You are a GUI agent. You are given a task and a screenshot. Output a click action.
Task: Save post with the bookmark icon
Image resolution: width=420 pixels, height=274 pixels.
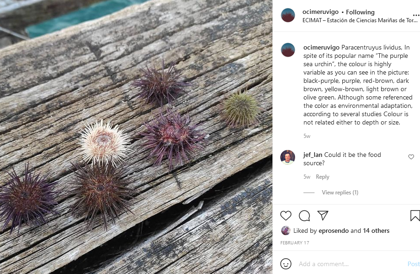click(x=415, y=216)
